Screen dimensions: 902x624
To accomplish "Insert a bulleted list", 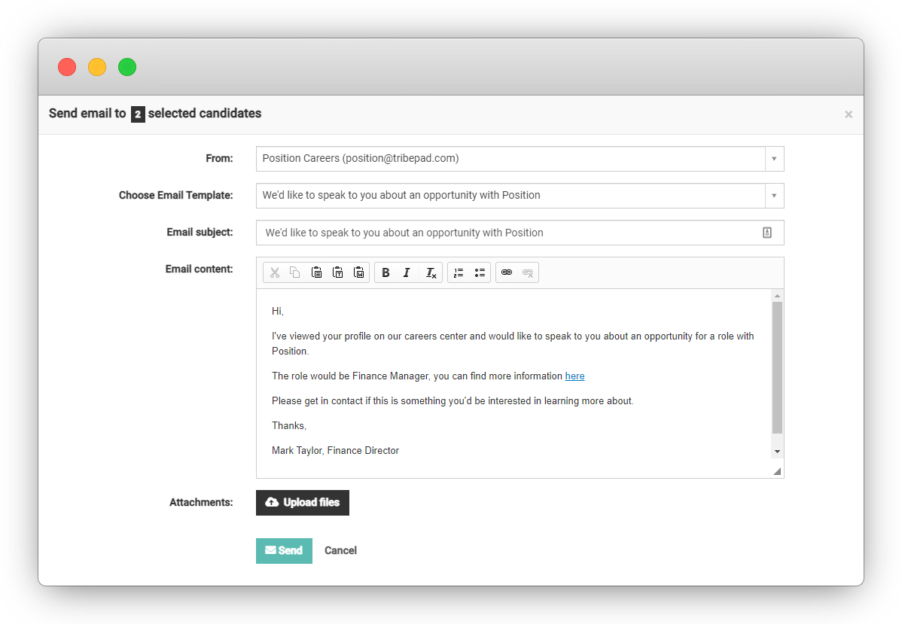I will point(480,272).
